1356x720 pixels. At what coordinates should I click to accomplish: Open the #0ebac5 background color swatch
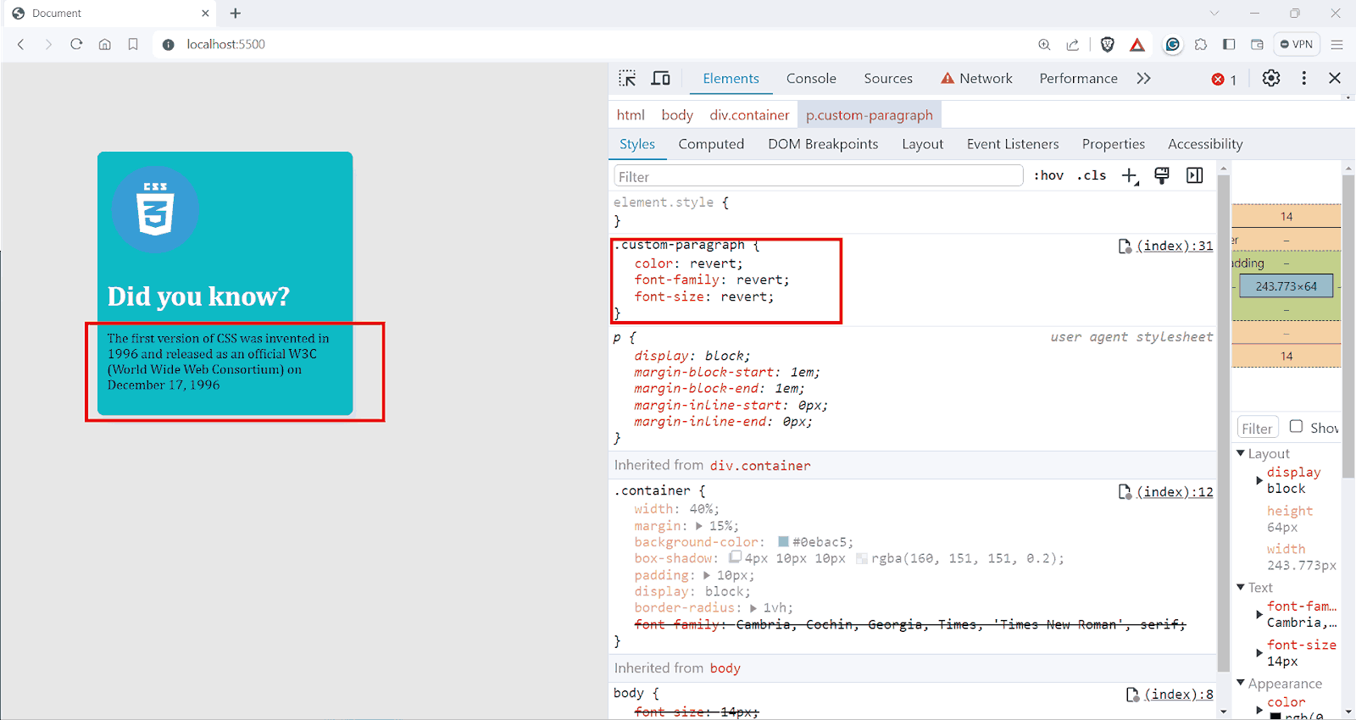(783, 542)
